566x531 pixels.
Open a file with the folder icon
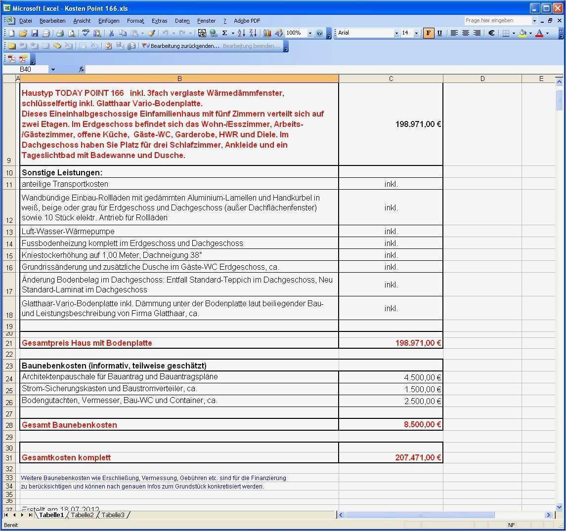23,33
